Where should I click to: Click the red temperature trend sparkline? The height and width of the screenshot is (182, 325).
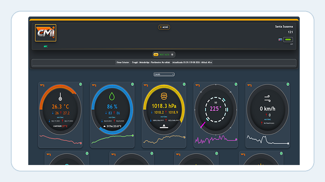tap(60, 139)
